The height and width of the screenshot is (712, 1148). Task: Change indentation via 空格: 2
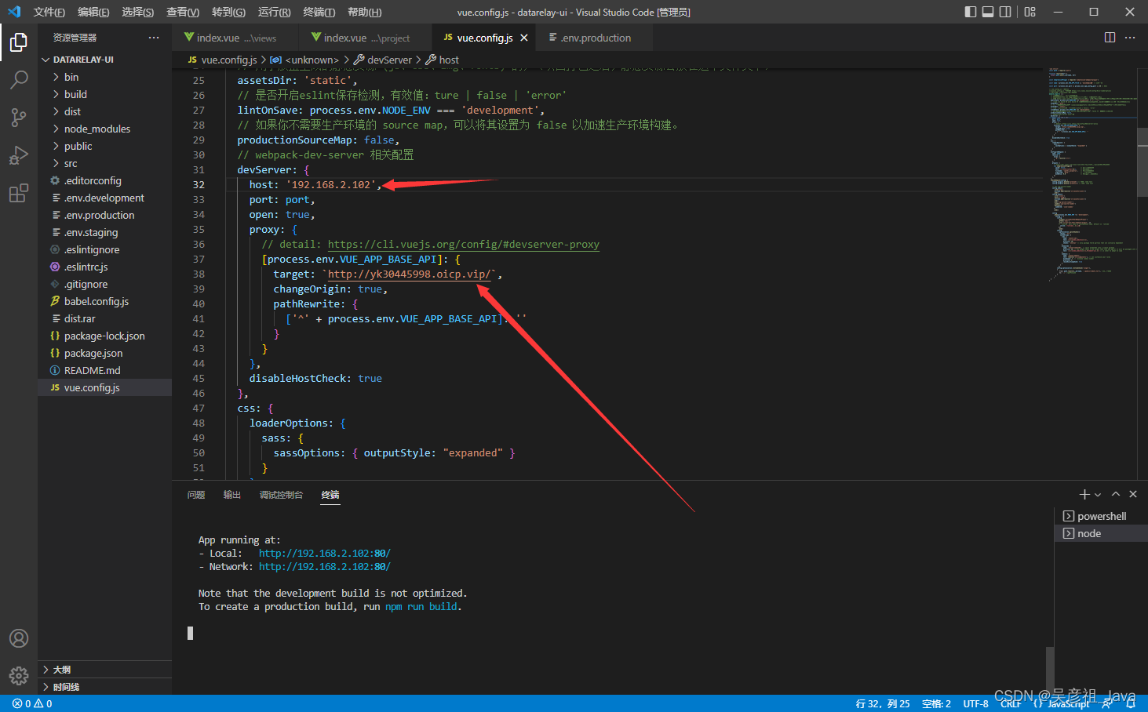click(x=936, y=703)
